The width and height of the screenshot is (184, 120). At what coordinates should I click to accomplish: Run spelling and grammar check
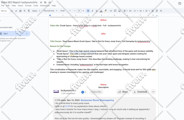(25, 11)
